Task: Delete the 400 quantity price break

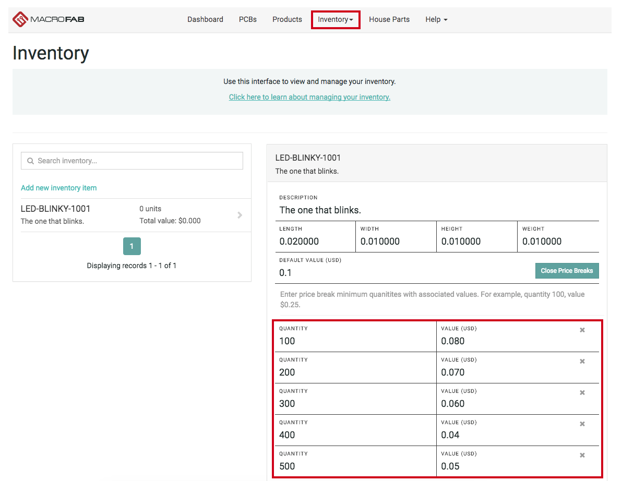Action: coord(582,424)
